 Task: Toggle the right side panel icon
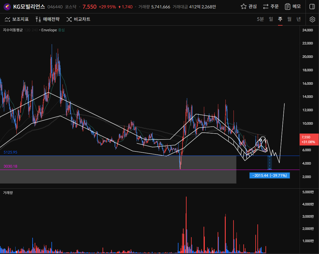point(312,7)
